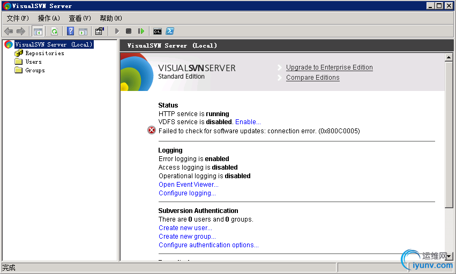Click Enable... link for VDFS service
This screenshot has height=274, width=456.
click(248, 121)
